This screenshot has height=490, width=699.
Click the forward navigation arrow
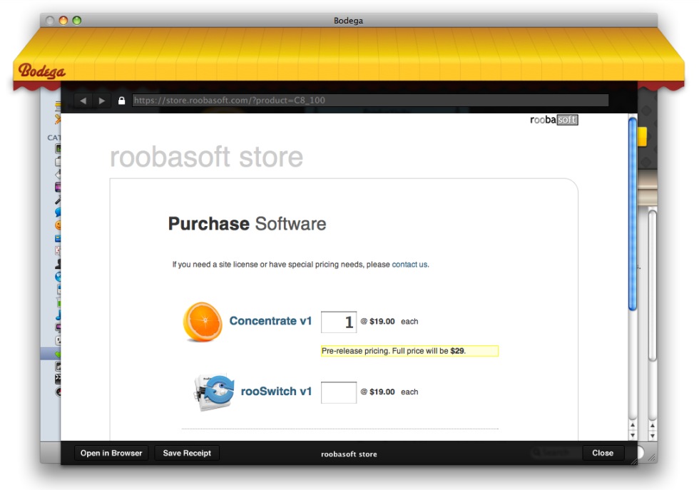(x=102, y=101)
